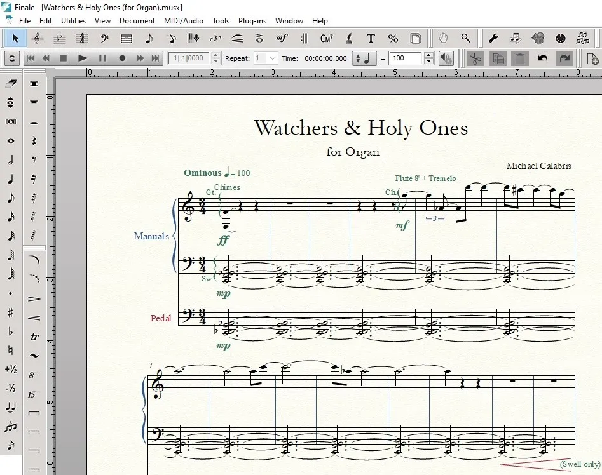Pick the Eraser in Simple Entry palette
602x475 pixels.
(x=11, y=83)
